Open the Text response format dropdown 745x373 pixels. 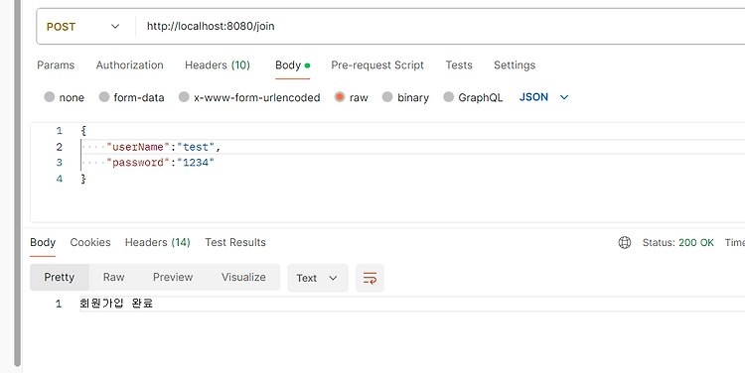[x=318, y=278]
